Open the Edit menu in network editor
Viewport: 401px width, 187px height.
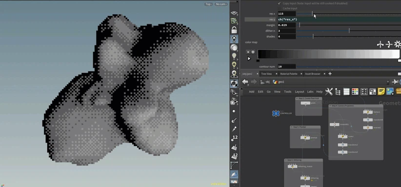point(261,92)
